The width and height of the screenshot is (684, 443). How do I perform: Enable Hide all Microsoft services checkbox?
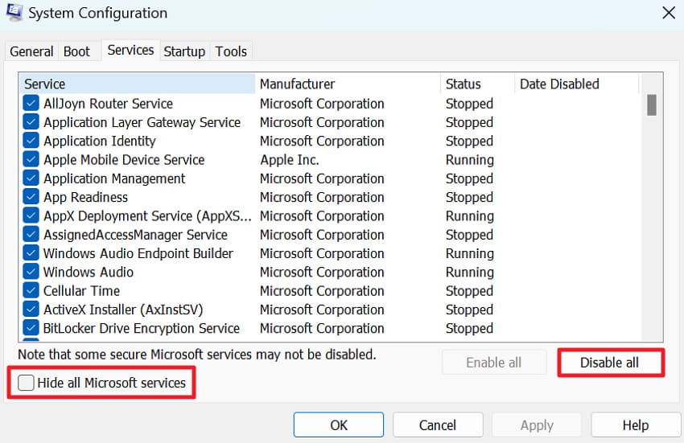click(x=26, y=383)
